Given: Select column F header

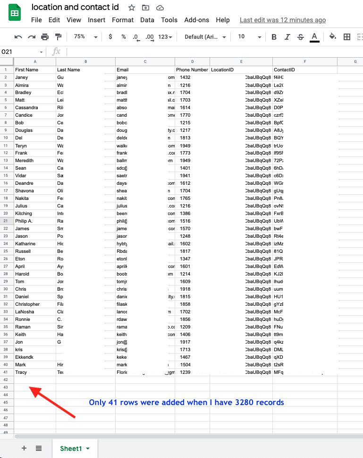Looking at the screenshot, I should point(305,61).
